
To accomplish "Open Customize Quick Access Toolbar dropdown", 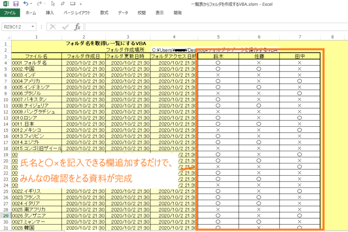I will [x=80, y=4].
